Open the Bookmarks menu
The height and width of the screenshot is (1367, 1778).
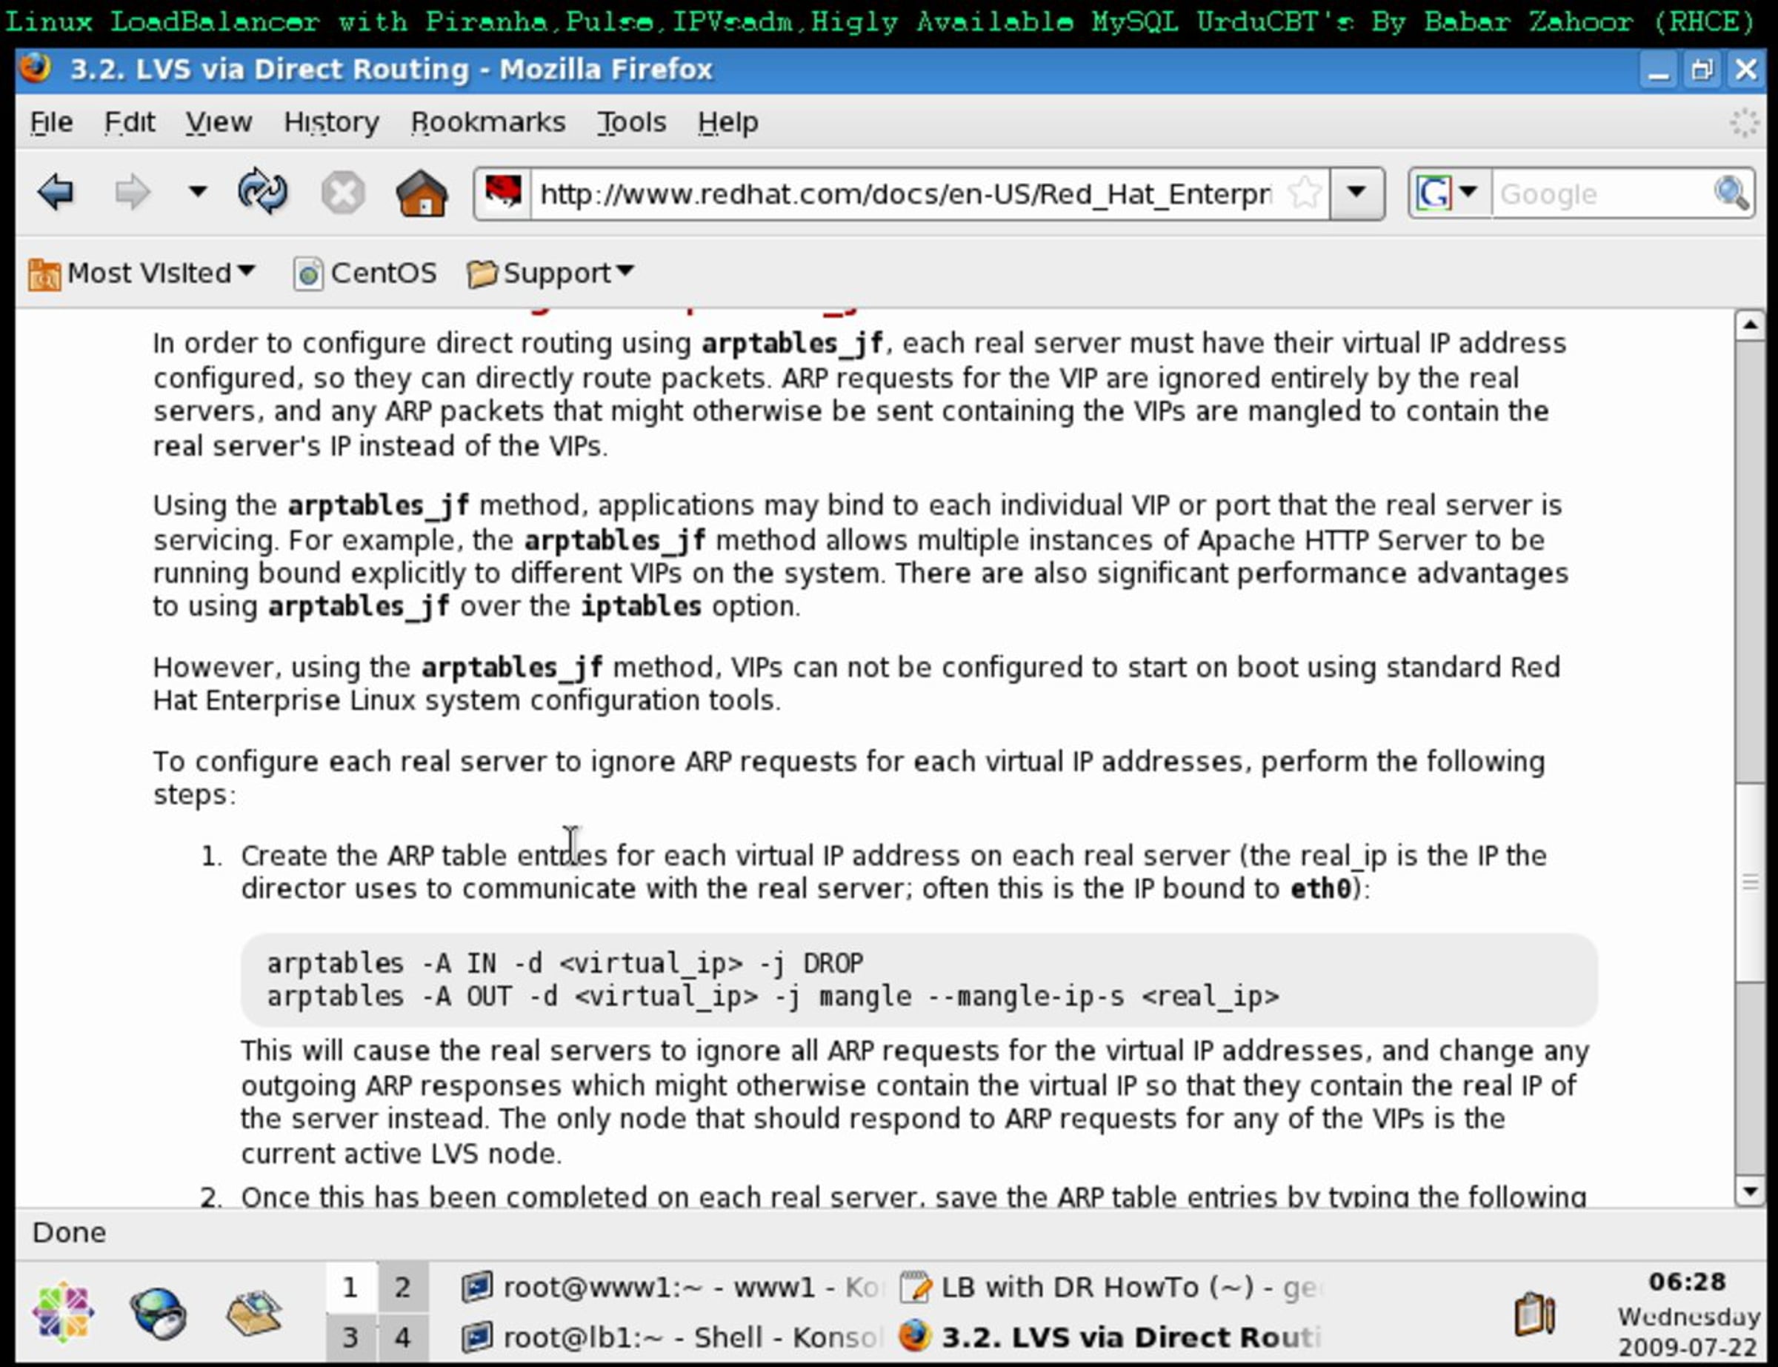[x=488, y=122]
